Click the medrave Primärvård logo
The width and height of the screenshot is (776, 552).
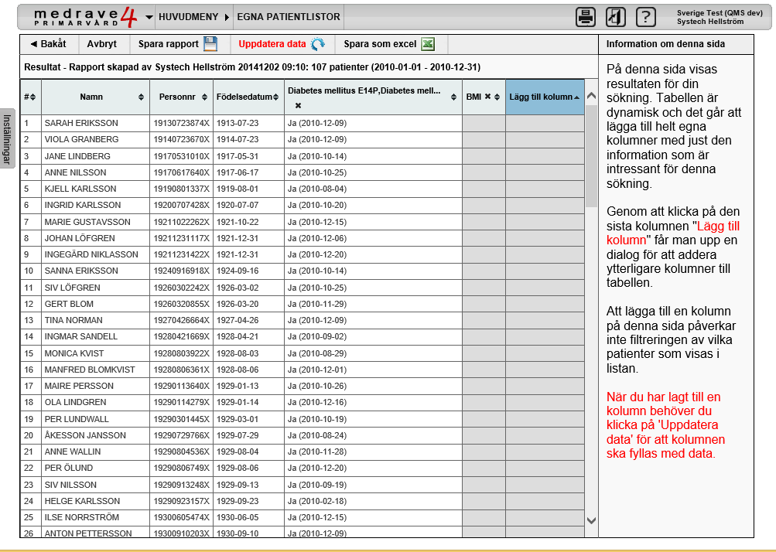tap(85, 17)
